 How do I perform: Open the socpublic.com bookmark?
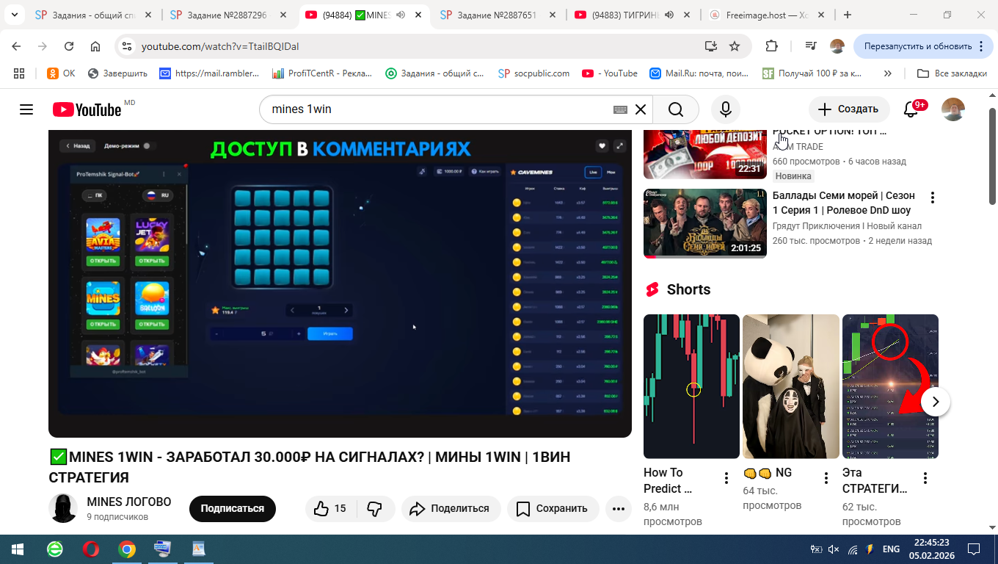pyautogui.click(x=534, y=73)
